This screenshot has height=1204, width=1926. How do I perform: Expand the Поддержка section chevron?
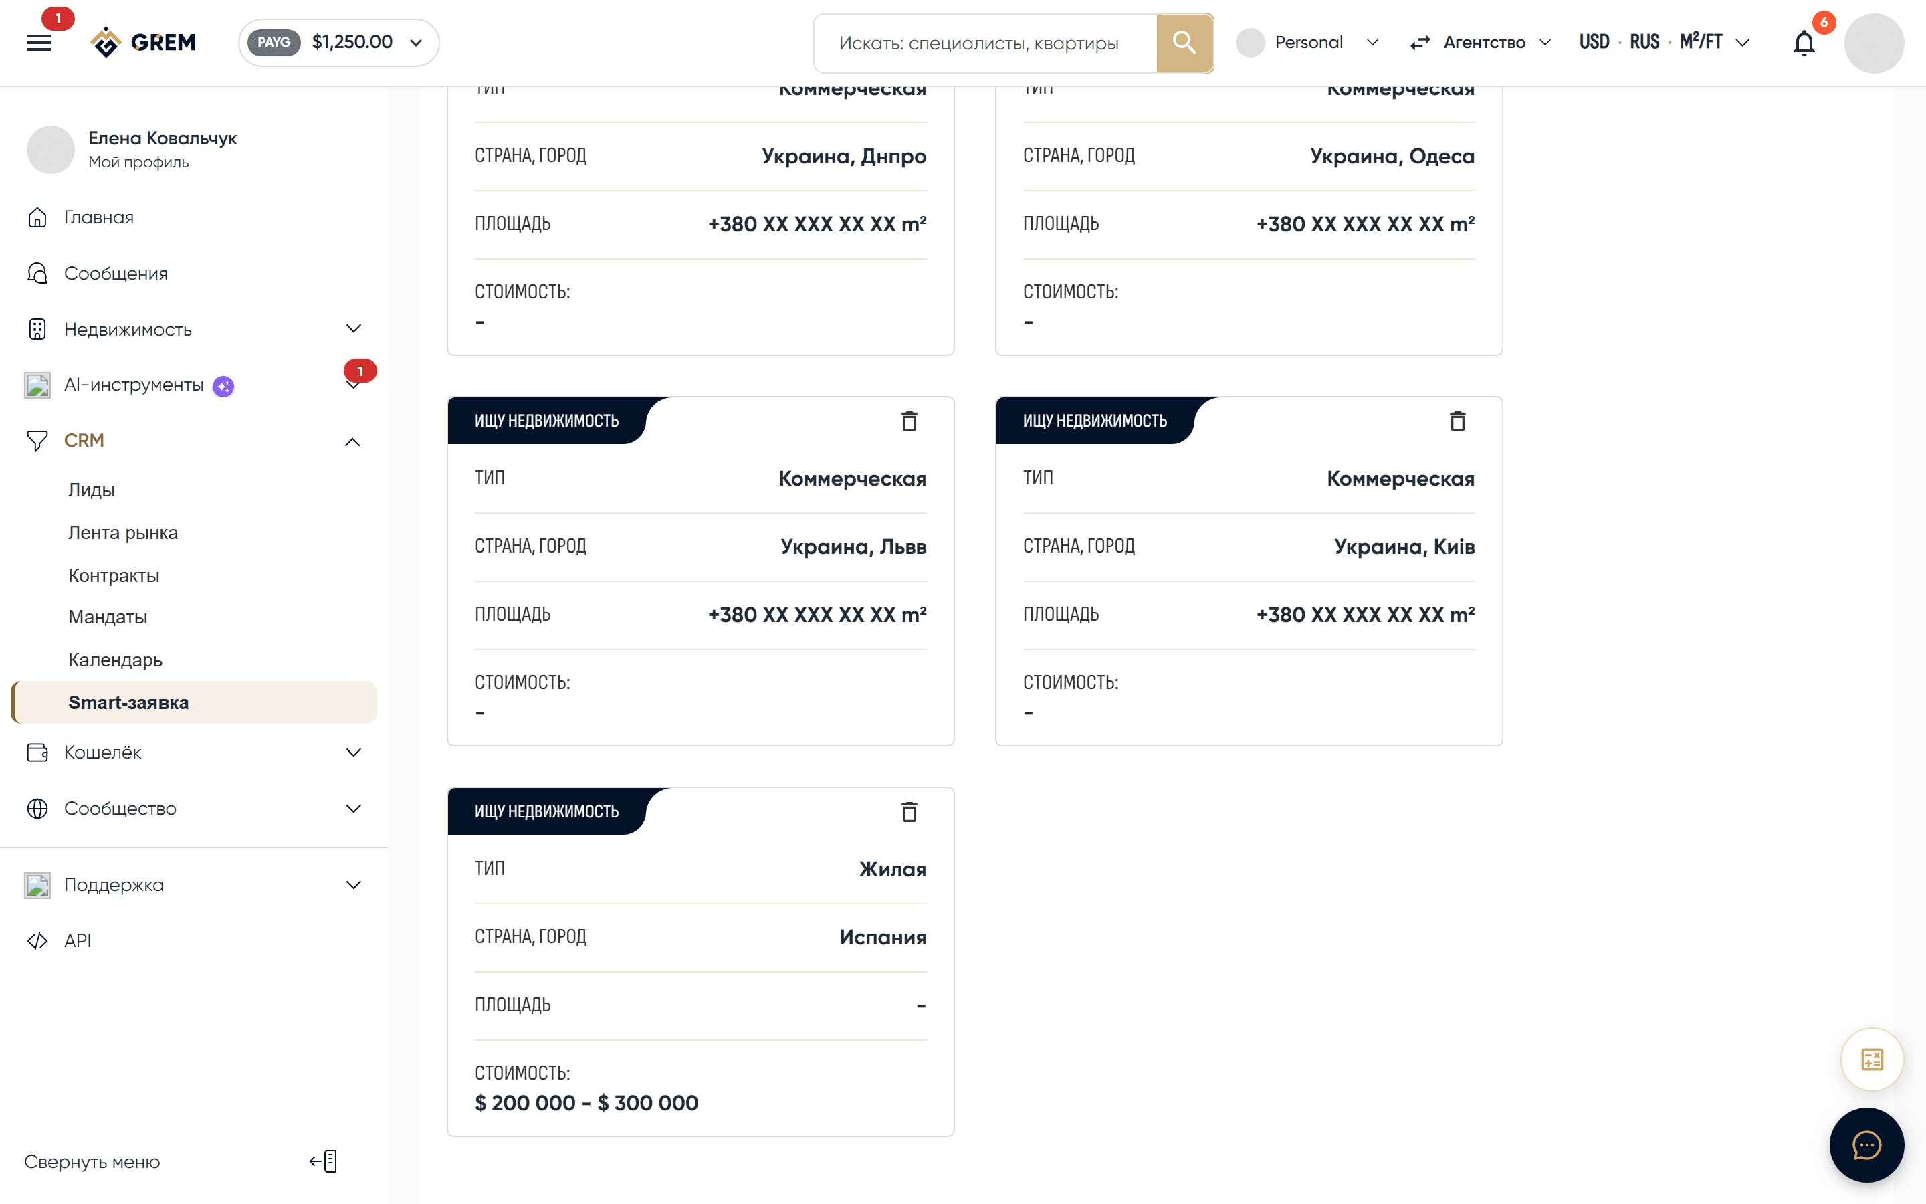(x=353, y=885)
